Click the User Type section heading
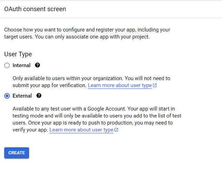Viewport: 222px width, 170px height. pos(18,54)
